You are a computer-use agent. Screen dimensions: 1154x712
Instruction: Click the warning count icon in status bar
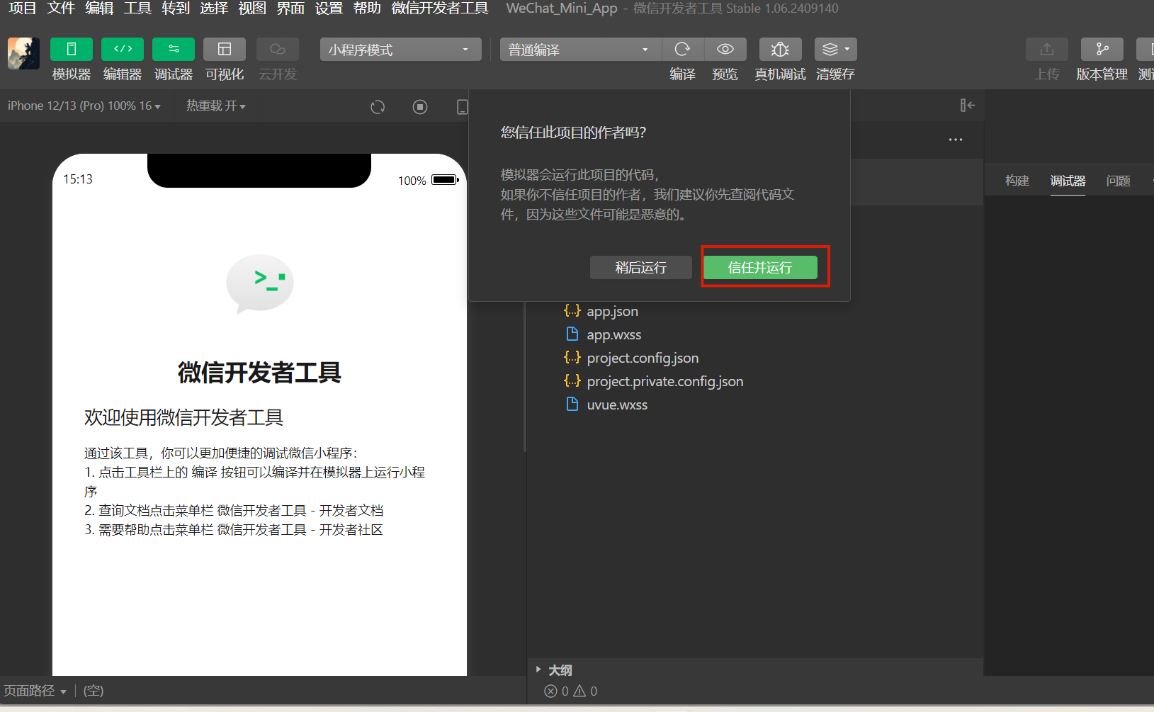[579, 691]
